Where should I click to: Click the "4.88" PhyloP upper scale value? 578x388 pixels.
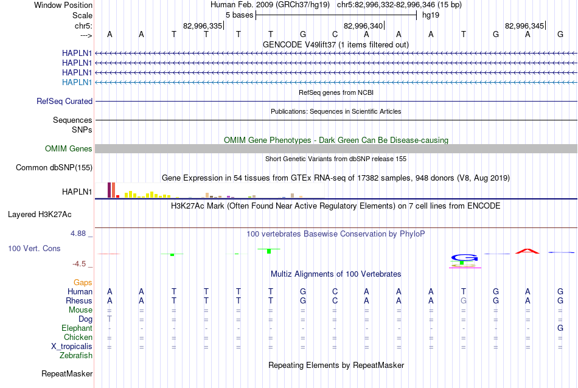(x=78, y=234)
